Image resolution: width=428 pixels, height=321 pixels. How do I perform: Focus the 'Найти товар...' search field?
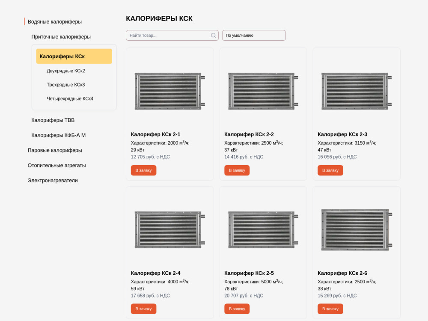click(x=172, y=36)
